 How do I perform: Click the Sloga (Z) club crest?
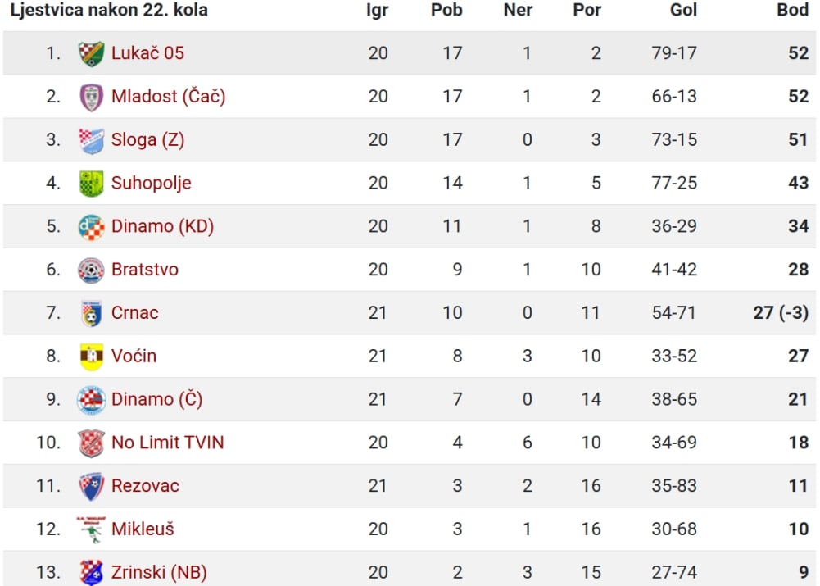[x=92, y=140]
